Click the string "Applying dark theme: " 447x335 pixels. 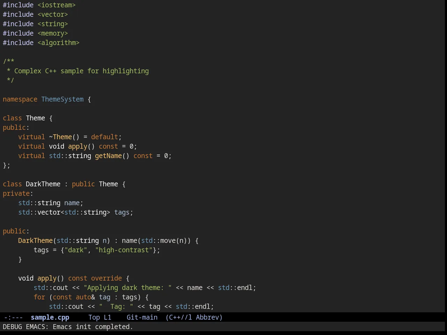click(127, 288)
